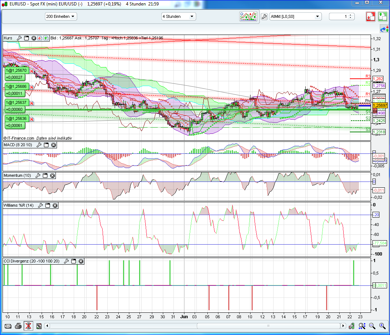390x335 pixels.
Task: Zoom out with the magnifier minus icon
Action: [372, 326]
